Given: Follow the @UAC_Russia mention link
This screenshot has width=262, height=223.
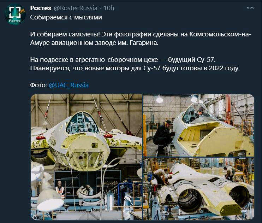Looking at the screenshot, I should pyautogui.click(x=69, y=85).
